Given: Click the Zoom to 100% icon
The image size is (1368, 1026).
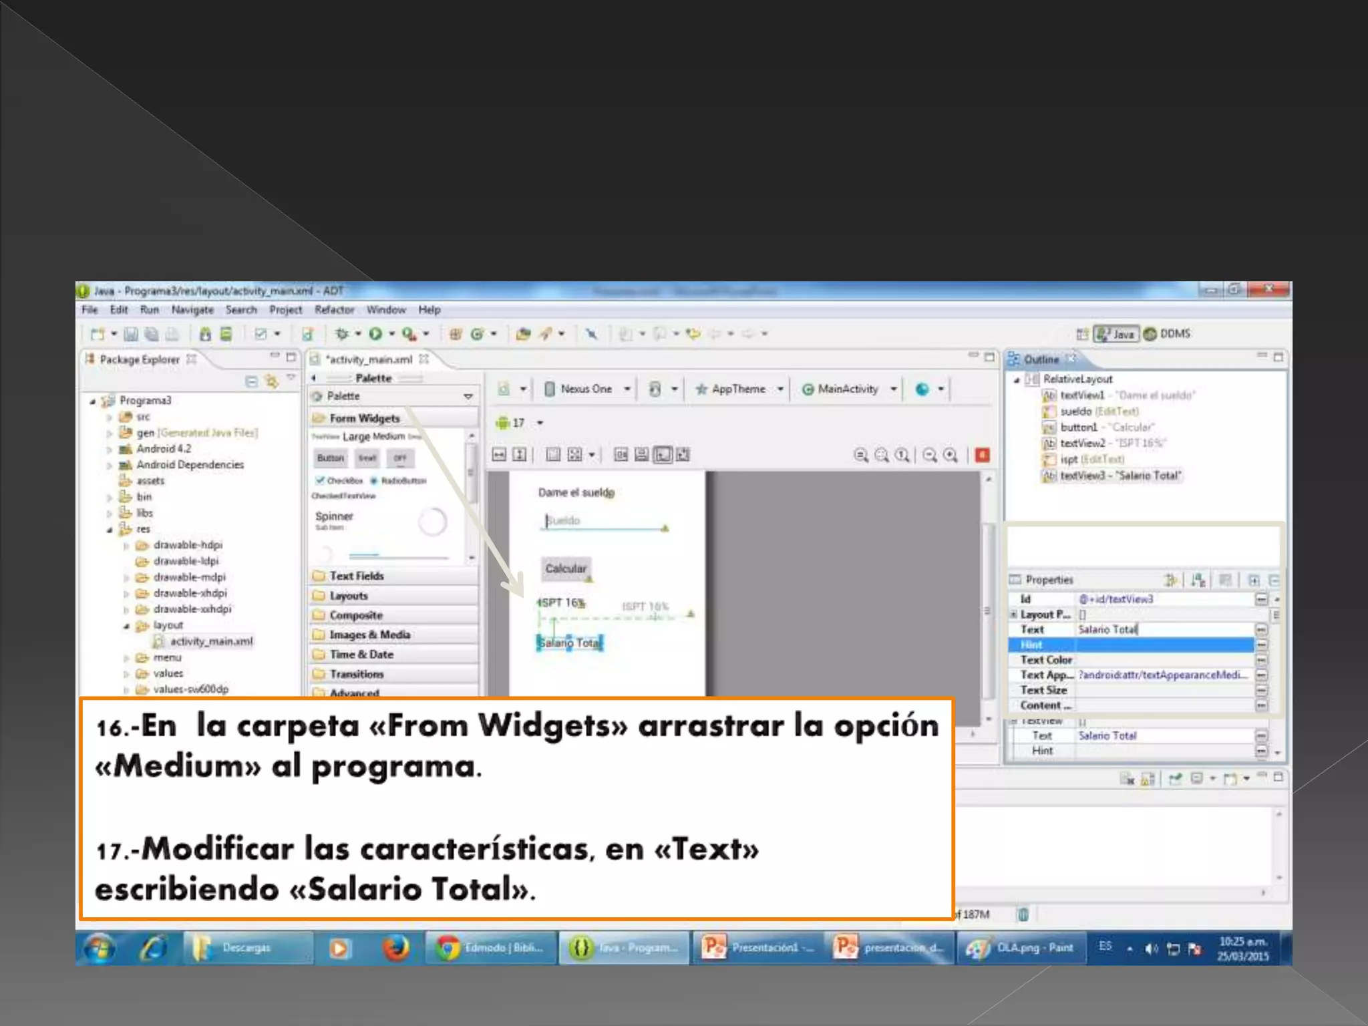Looking at the screenshot, I should pos(902,455).
